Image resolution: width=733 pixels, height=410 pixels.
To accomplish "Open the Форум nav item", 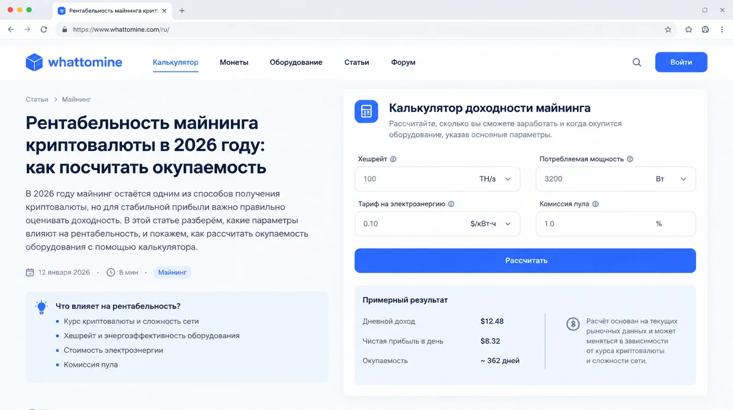I will coord(403,62).
